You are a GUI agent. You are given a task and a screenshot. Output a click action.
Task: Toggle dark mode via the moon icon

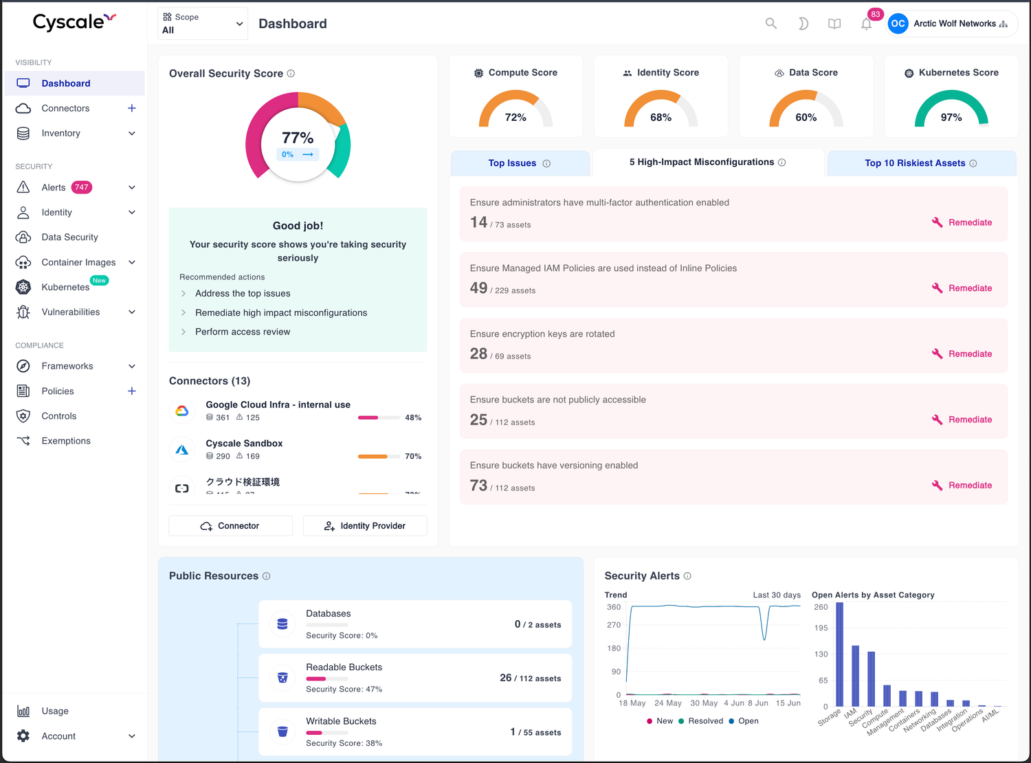coord(803,23)
